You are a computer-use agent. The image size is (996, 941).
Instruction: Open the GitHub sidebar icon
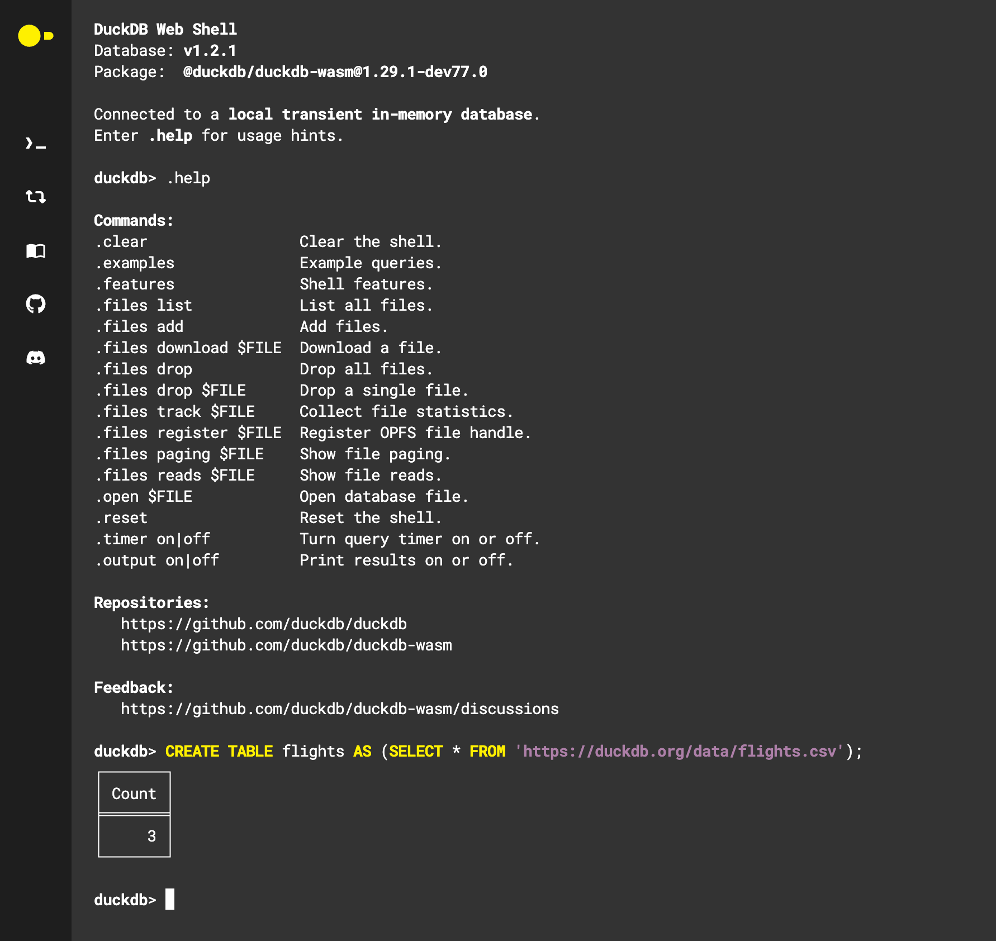pyautogui.click(x=35, y=304)
